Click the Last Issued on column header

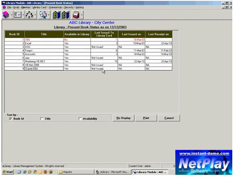coord(132,34)
